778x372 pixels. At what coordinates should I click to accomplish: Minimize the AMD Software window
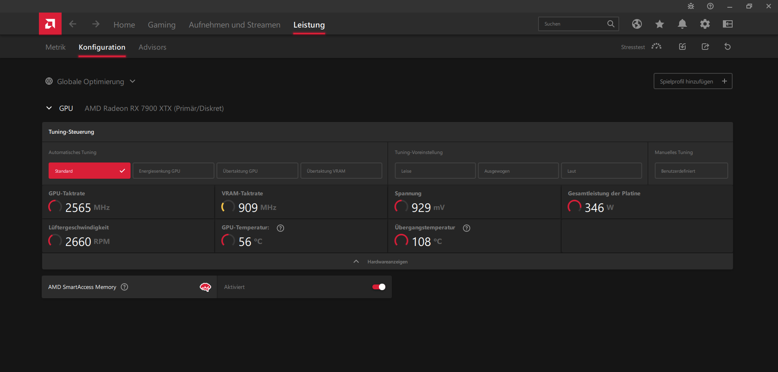click(729, 6)
